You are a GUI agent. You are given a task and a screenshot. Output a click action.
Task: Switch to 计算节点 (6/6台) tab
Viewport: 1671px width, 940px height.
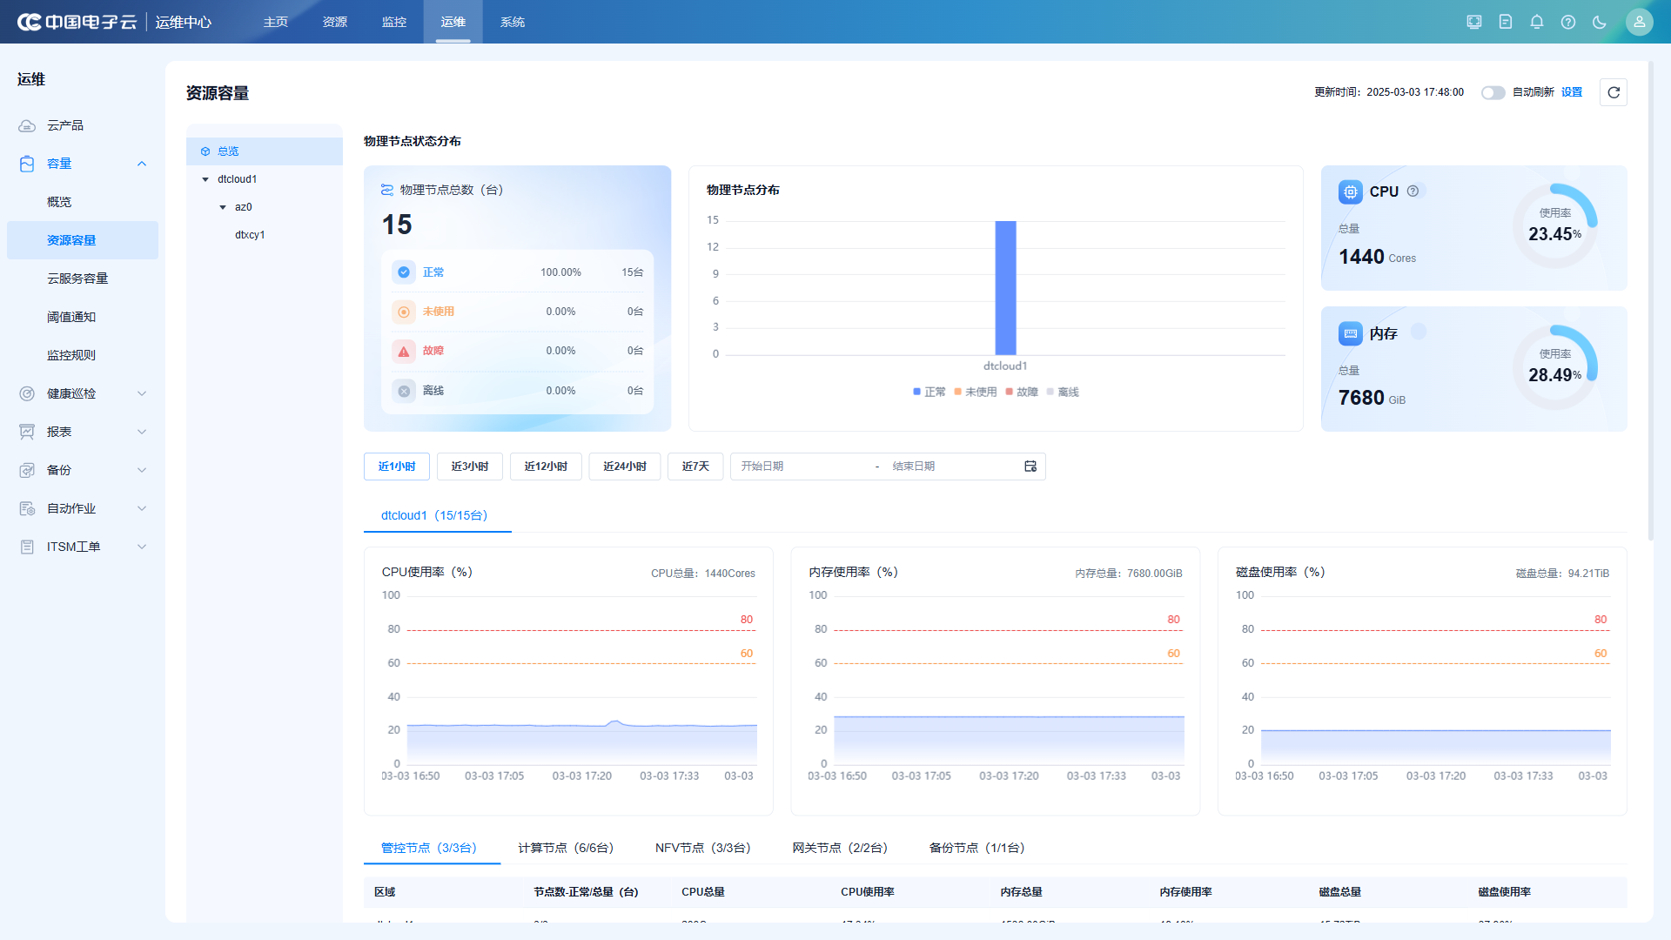click(x=566, y=848)
